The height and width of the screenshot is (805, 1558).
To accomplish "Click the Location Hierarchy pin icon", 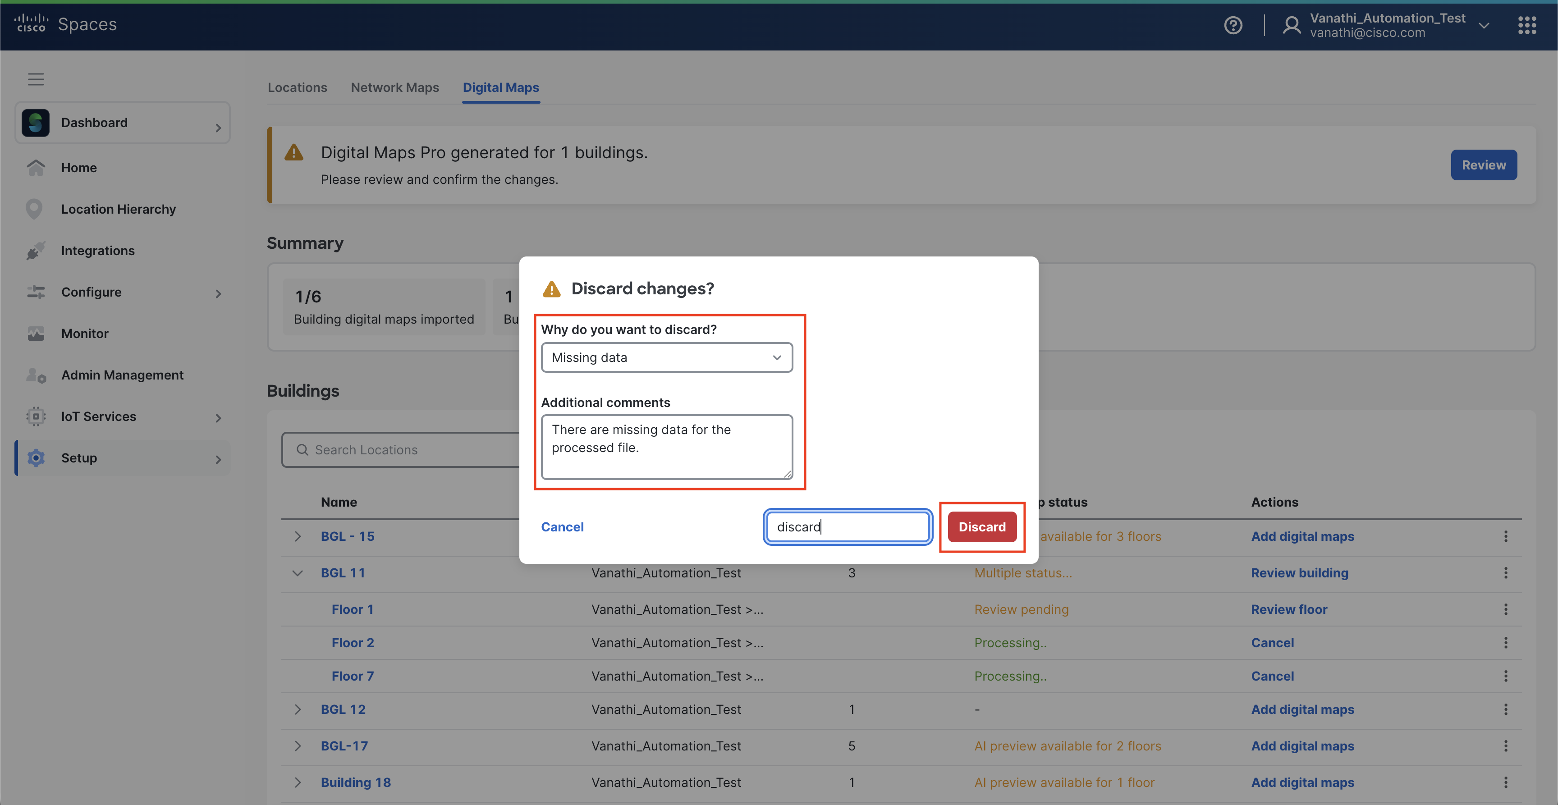I will (x=34, y=209).
